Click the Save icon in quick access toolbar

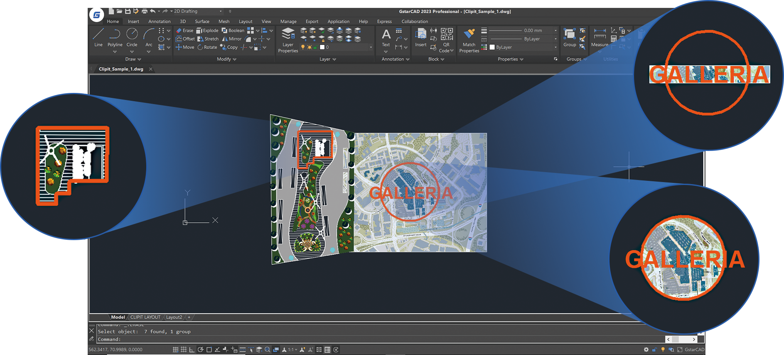(x=128, y=11)
